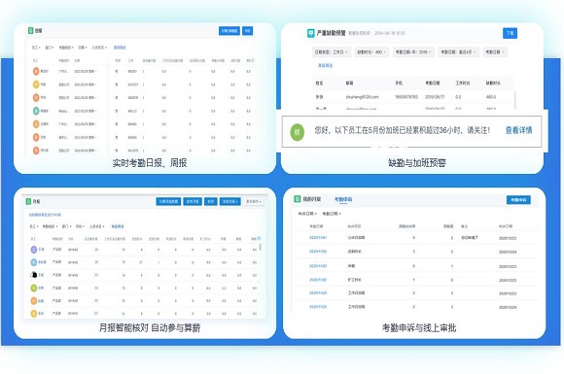Click 高级筛选 link in daily report filters
This screenshot has width=564, height=374.
point(120,48)
